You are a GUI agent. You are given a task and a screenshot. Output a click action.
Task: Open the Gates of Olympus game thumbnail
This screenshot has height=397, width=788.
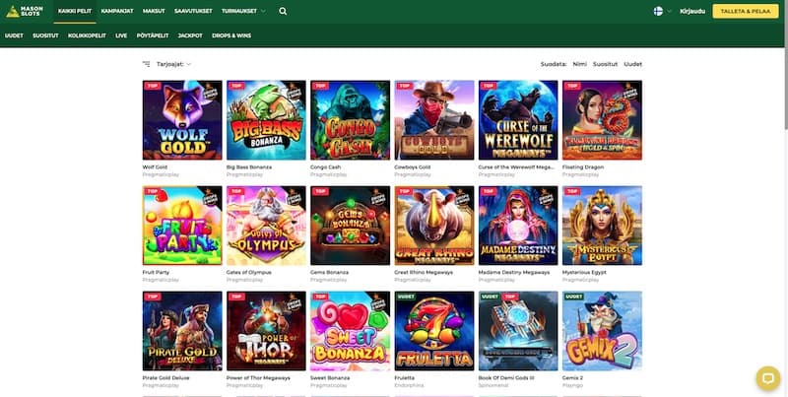pyautogui.click(x=266, y=226)
